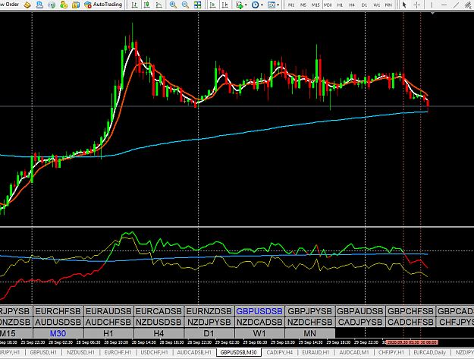Open the AUDCAD,M1 chart tab
The height and width of the screenshot is (359, 474).
[x=354, y=352]
